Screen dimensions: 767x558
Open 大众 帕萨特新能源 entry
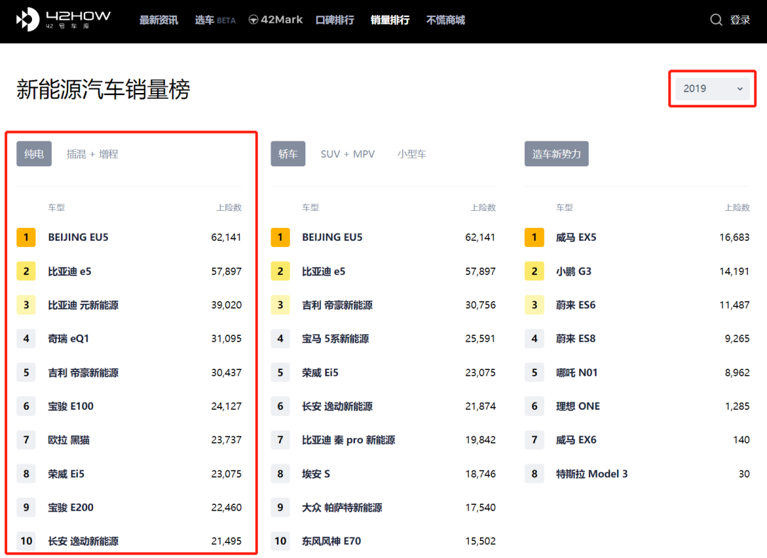click(x=342, y=508)
